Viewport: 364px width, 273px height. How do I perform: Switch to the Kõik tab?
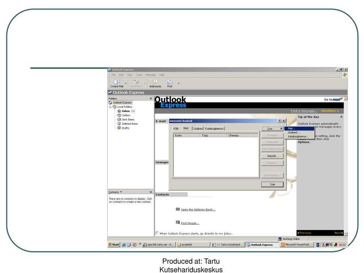(176, 129)
